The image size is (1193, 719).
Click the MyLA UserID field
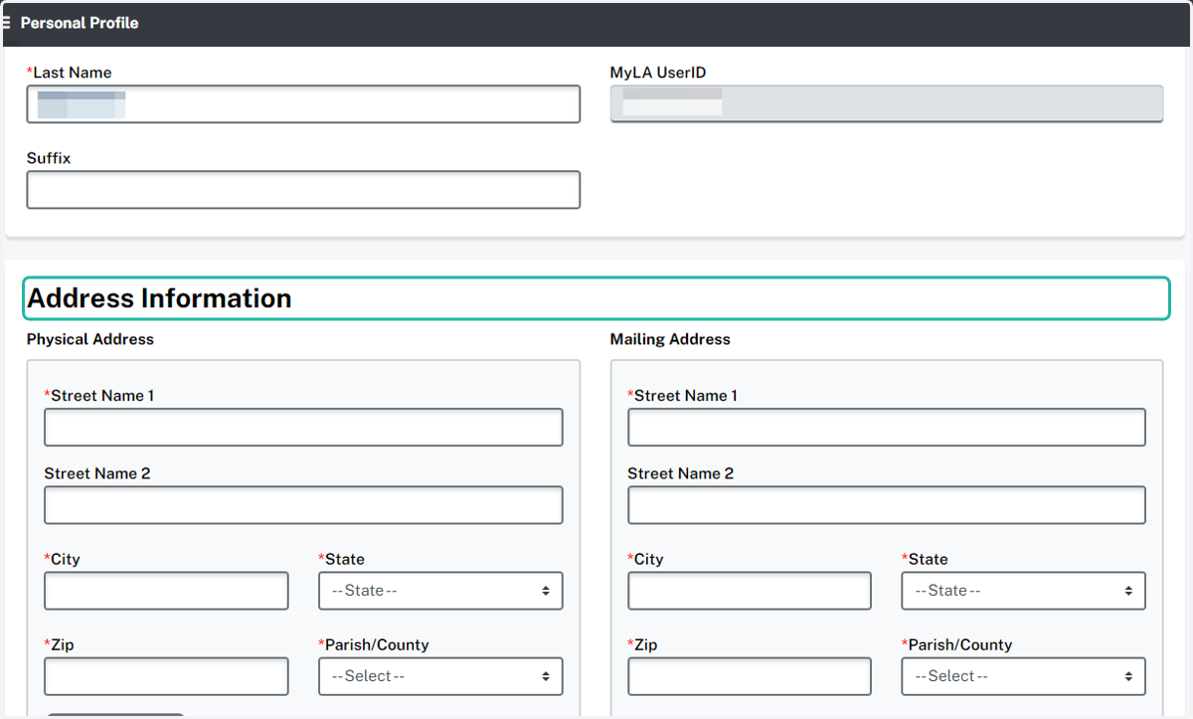886,104
